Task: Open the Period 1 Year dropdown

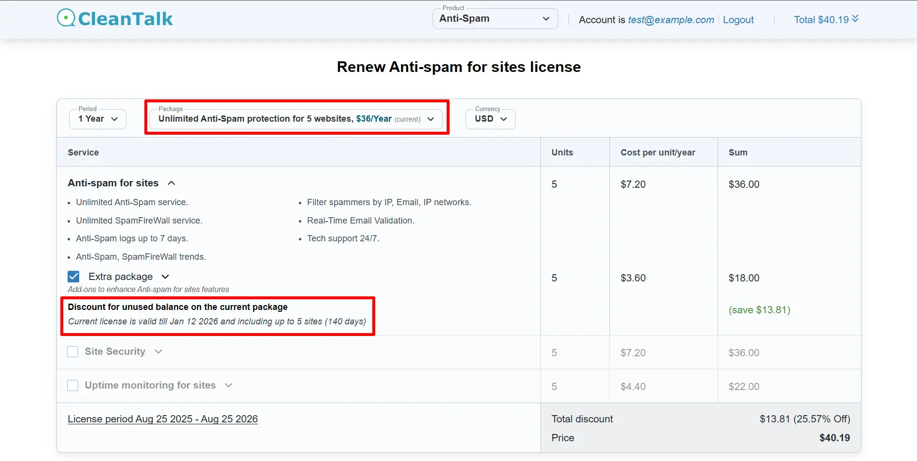Action: (x=98, y=119)
